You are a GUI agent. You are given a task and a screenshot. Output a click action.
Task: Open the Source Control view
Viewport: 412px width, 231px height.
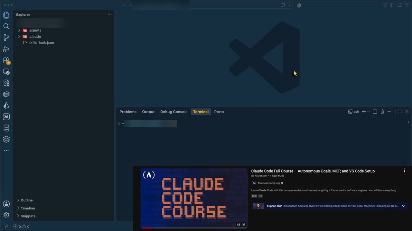[6, 38]
